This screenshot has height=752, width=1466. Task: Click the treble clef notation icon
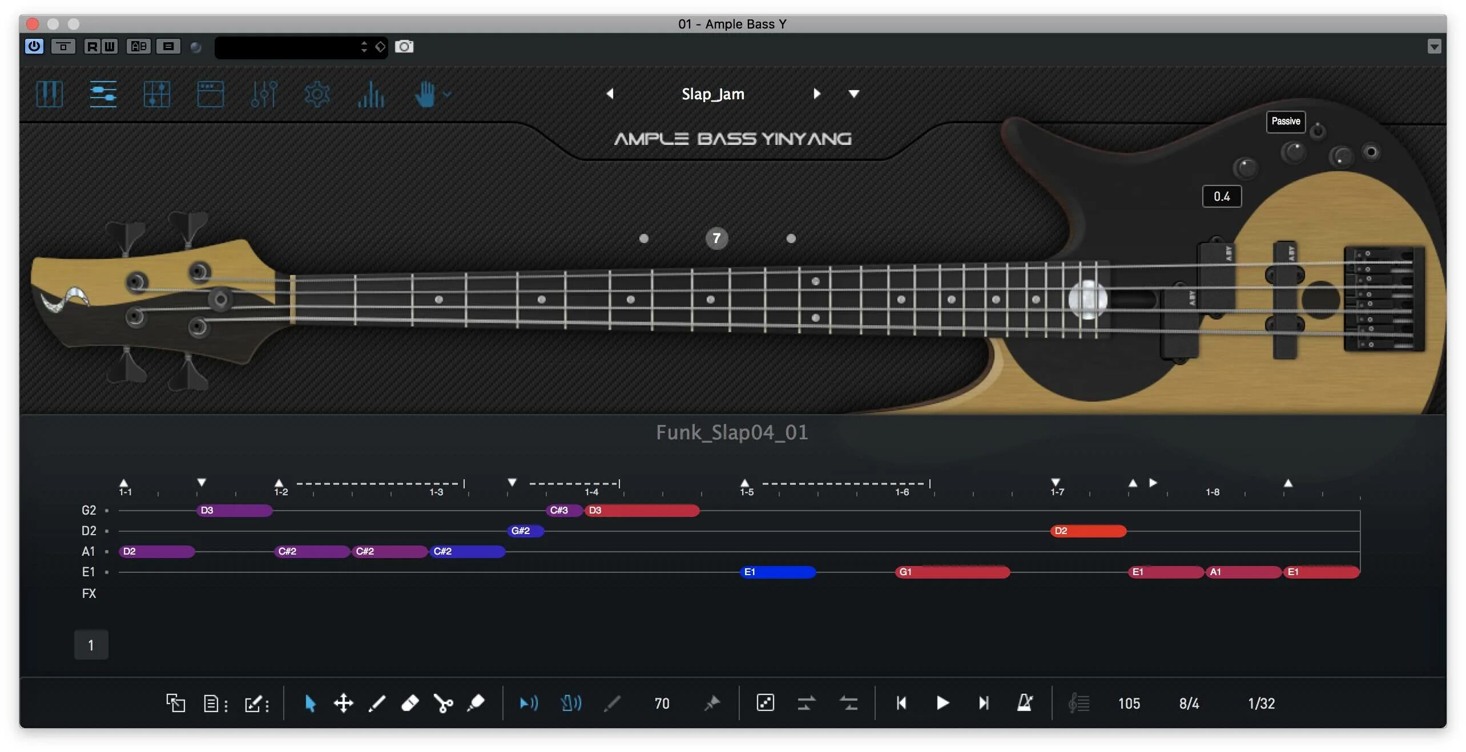click(x=1078, y=703)
